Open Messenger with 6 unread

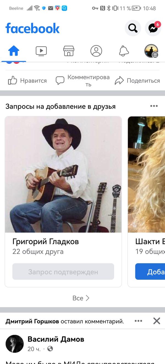(x=153, y=28)
